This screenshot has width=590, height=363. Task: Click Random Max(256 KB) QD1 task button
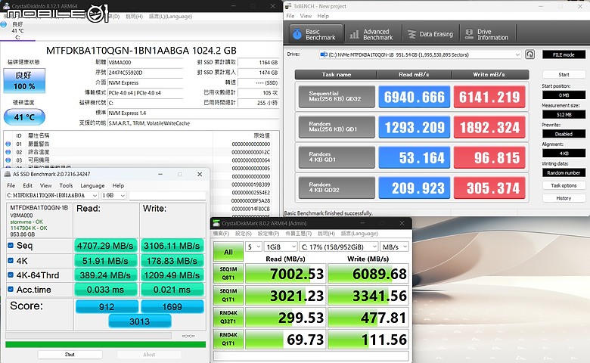pos(337,127)
